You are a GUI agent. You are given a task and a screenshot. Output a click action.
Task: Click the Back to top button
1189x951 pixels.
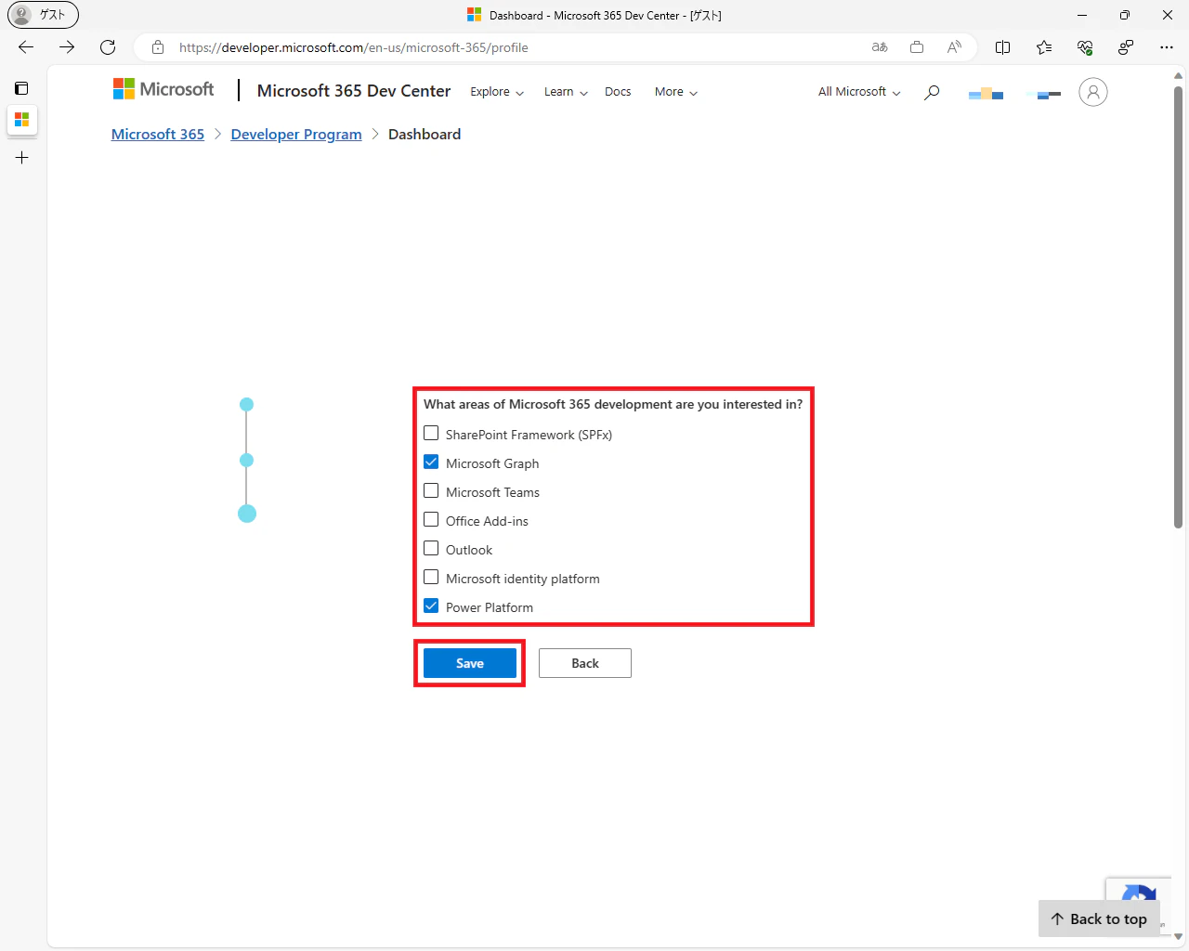(1099, 918)
